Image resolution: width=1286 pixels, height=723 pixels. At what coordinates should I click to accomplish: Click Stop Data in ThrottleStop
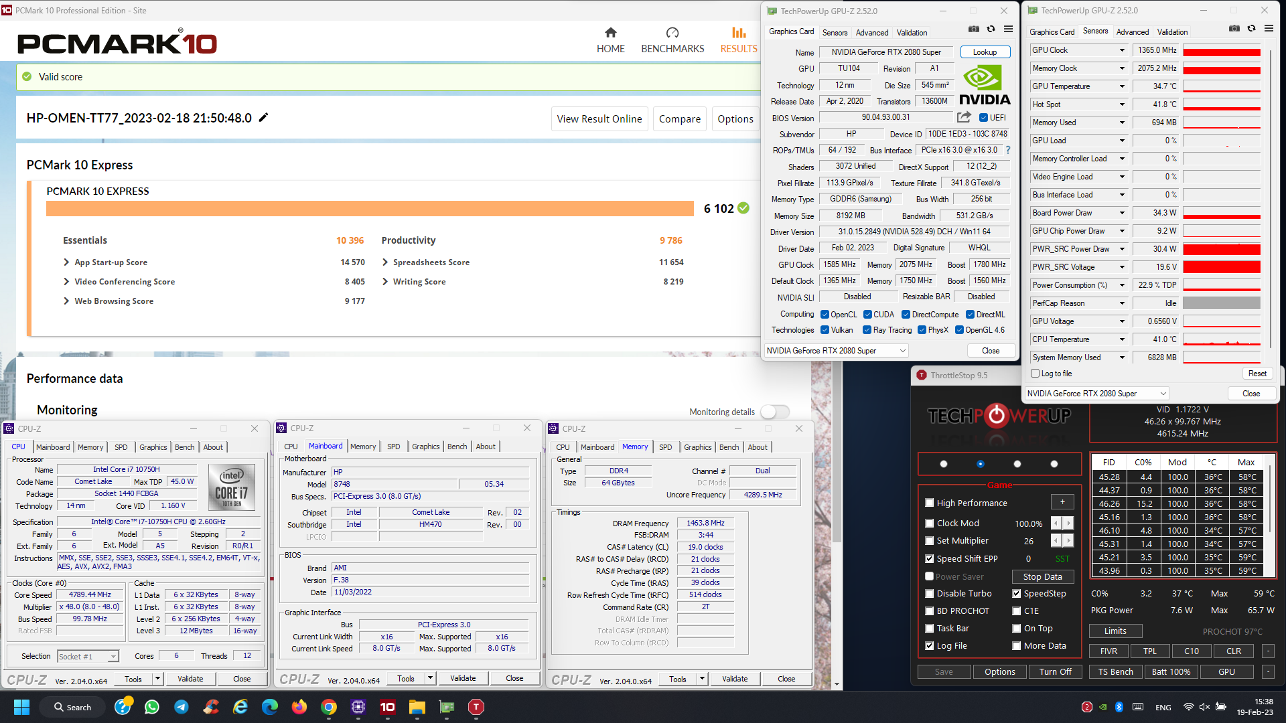click(1042, 576)
